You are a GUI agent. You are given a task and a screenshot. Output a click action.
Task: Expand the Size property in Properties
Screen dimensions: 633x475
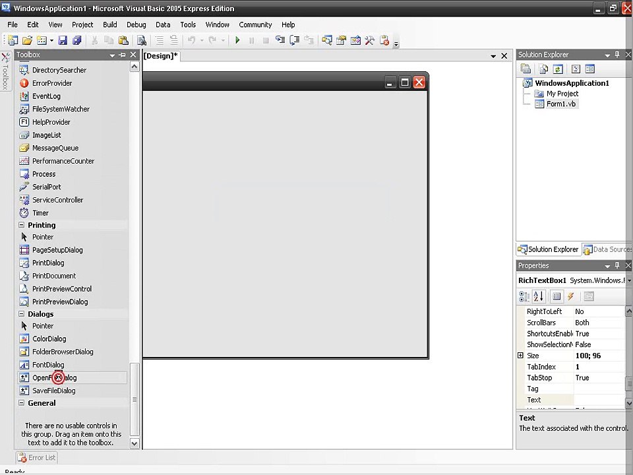tap(520, 356)
